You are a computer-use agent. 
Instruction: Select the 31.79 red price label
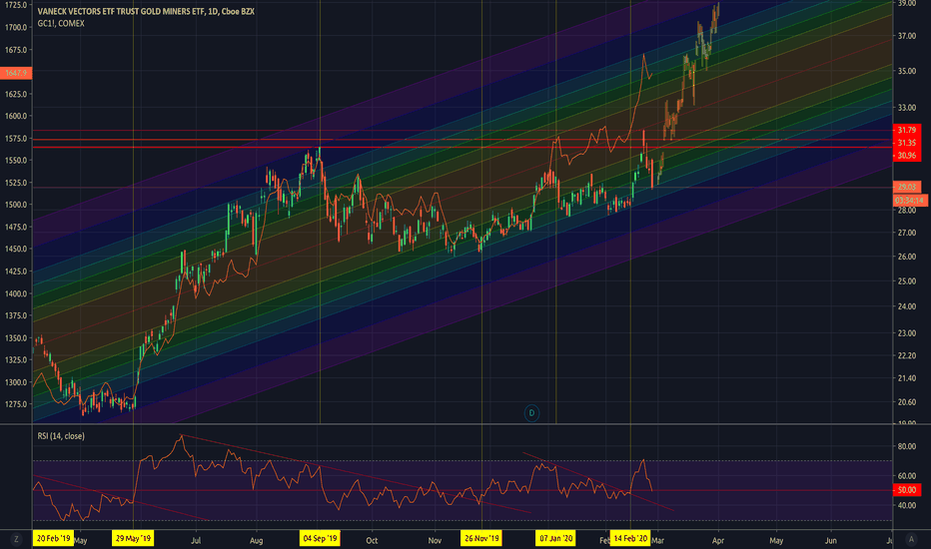(907, 130)
